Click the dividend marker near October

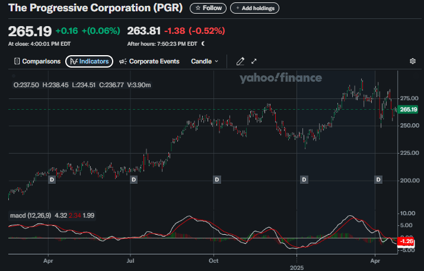pos(217,179)
